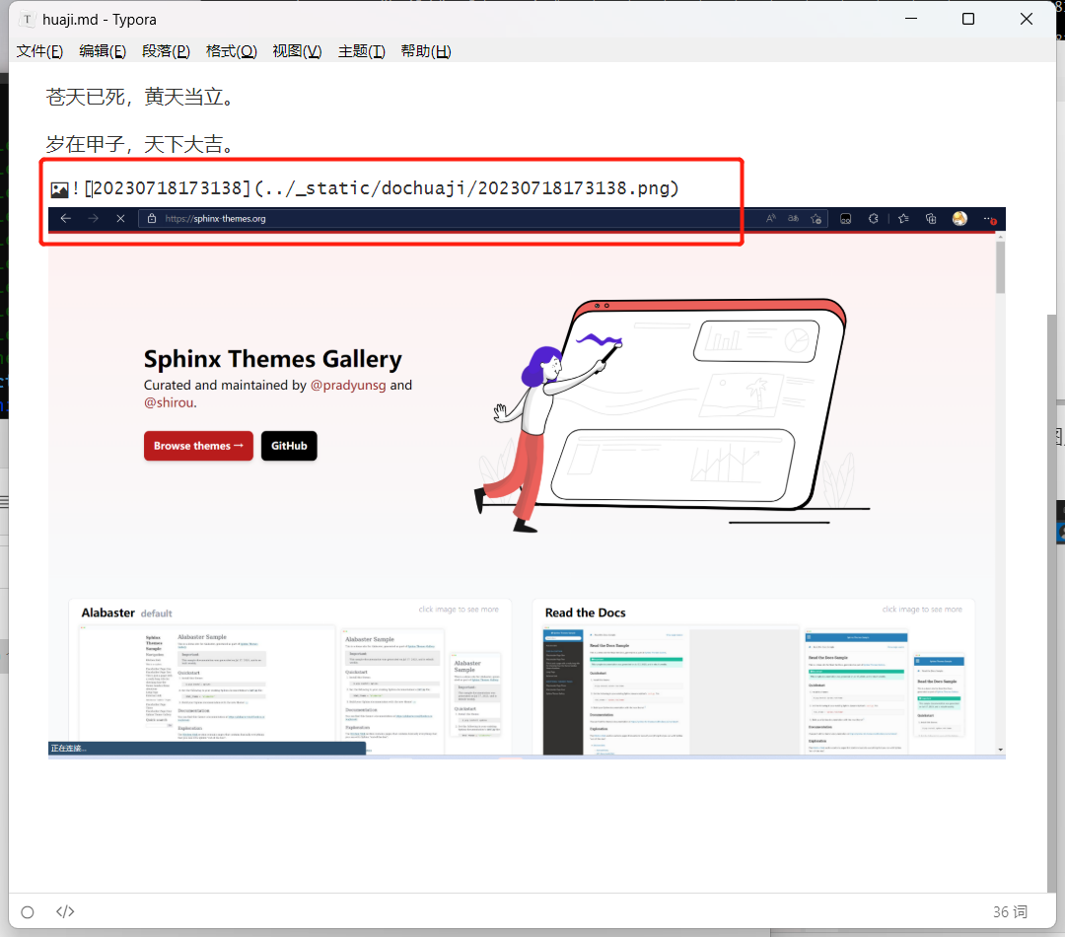Click the stop-loading X in the embedded browser
This screenshot has height=937, width=1065.
[120, 218]
